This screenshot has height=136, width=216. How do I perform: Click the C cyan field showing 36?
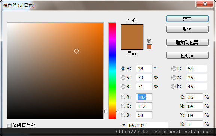194,97
